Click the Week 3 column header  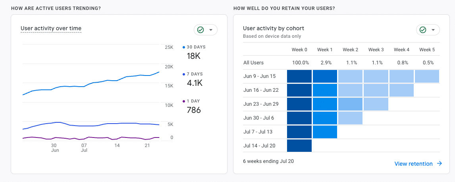point(376,50)
